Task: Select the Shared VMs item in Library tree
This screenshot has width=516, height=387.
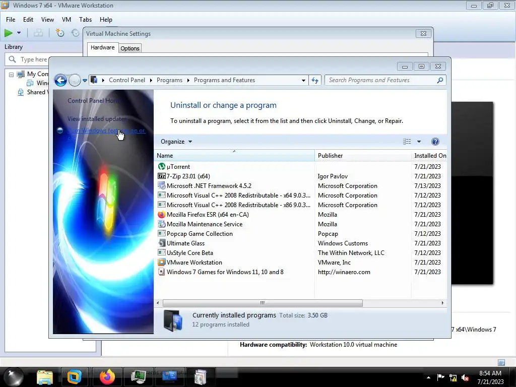Action: (33, 92)
